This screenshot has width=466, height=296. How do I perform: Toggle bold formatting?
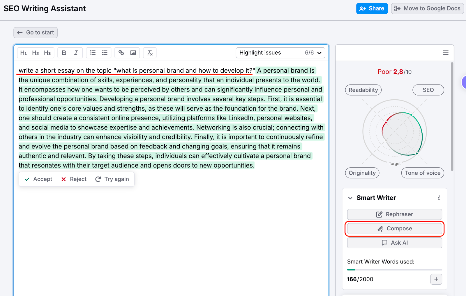click(64, 53)
